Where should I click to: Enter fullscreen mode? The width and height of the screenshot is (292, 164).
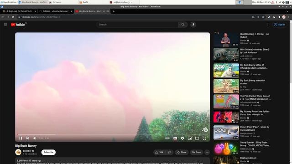pos(204,138)
